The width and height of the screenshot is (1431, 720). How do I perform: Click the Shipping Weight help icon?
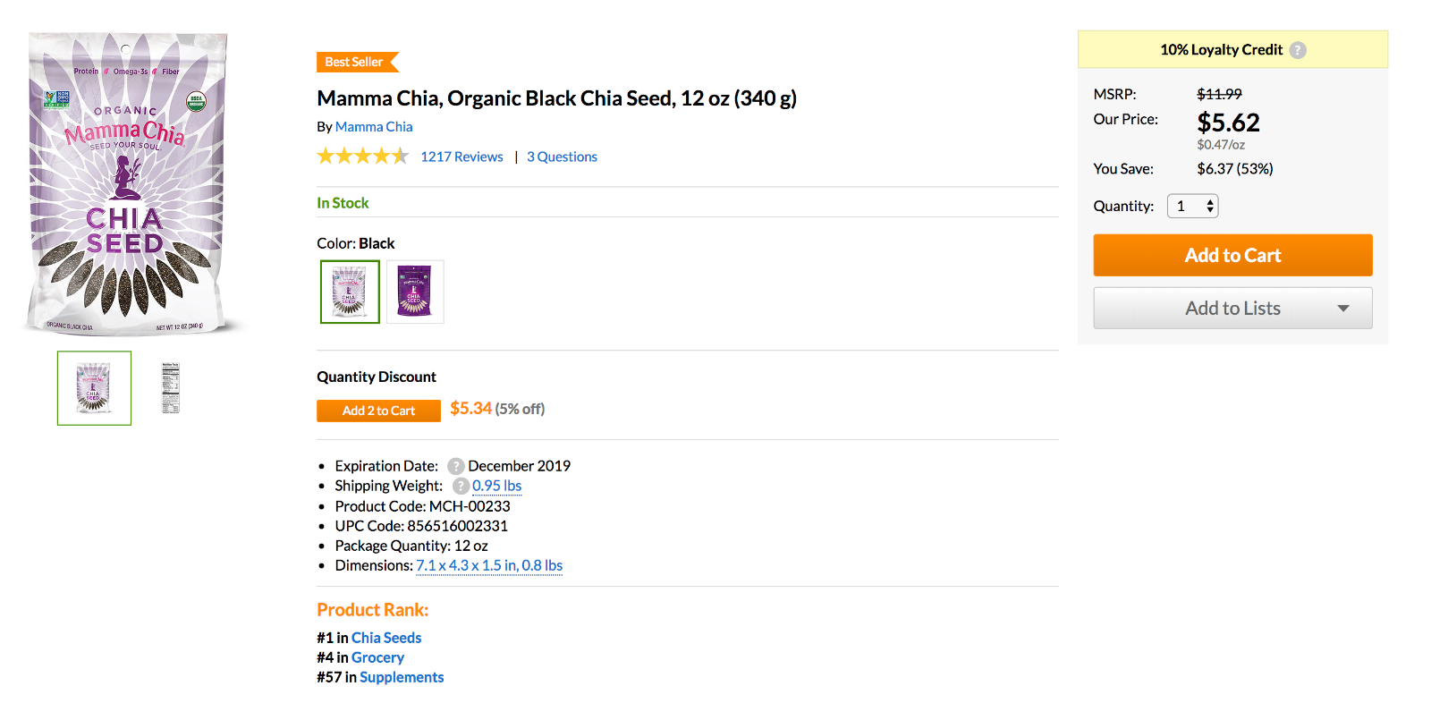coord(461,486)
